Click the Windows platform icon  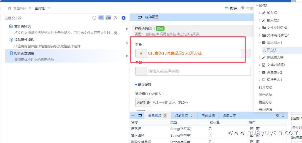coord(277,115)
